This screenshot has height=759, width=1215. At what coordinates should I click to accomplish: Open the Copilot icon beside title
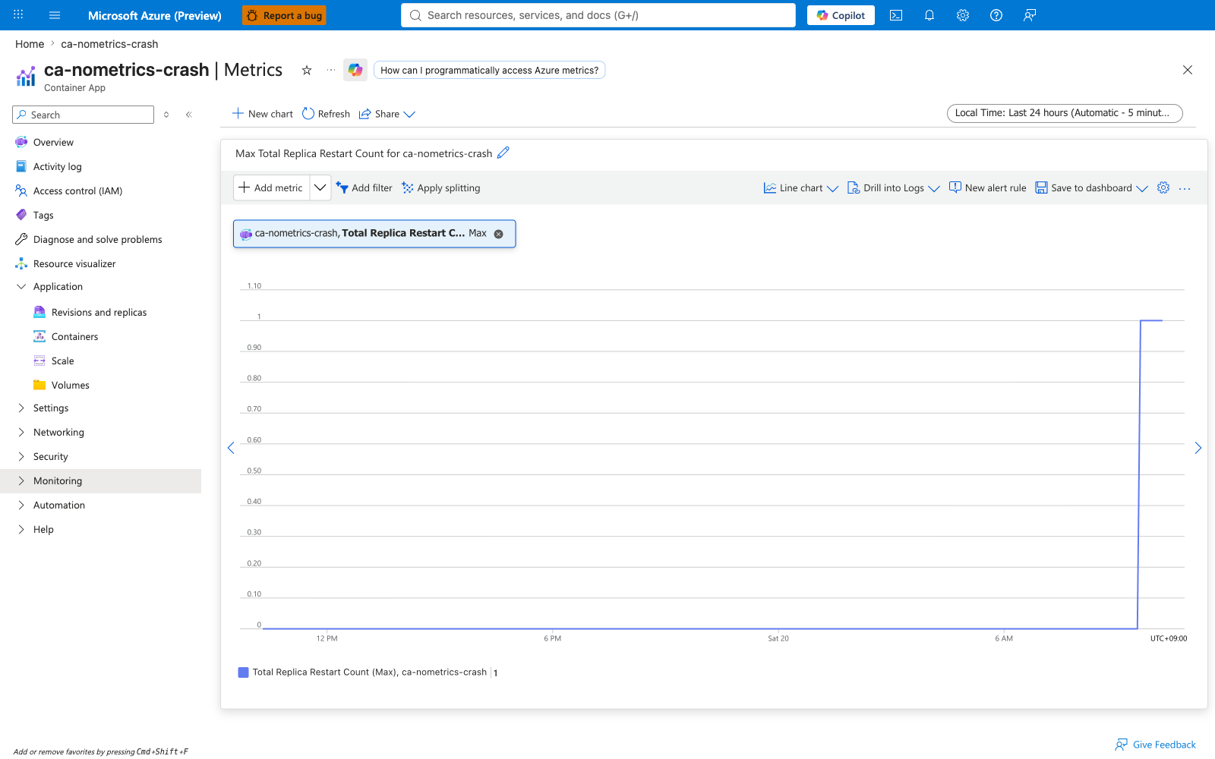click(355, 70)
